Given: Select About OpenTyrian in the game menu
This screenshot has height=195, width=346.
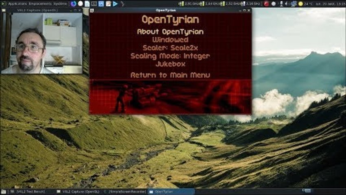Looking at the screenshot, I should pyautogui.click(x=170, y=32).
